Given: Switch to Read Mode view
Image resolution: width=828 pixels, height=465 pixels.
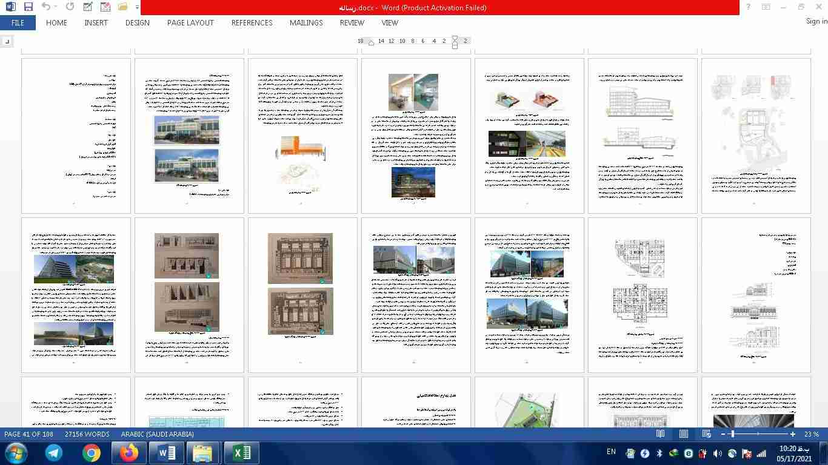Looking at the screenshot, I should click(660, 434).
